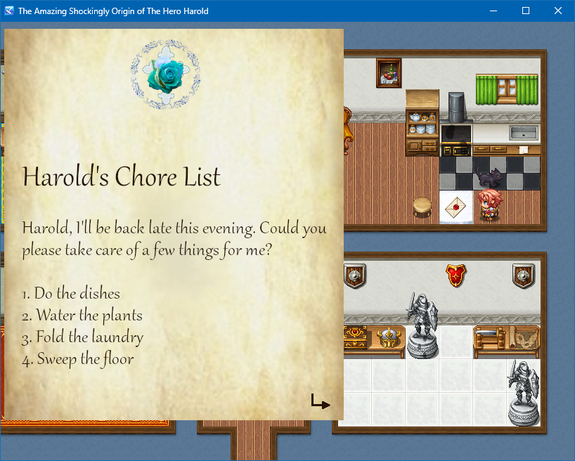Click the knight statue against the armory wall
The width and height of the screenshot is (575, 461).
point(422,325)
